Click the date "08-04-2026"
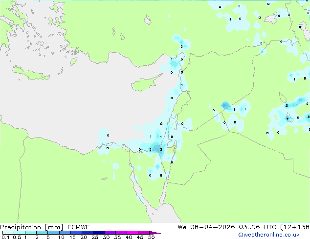 213,227
